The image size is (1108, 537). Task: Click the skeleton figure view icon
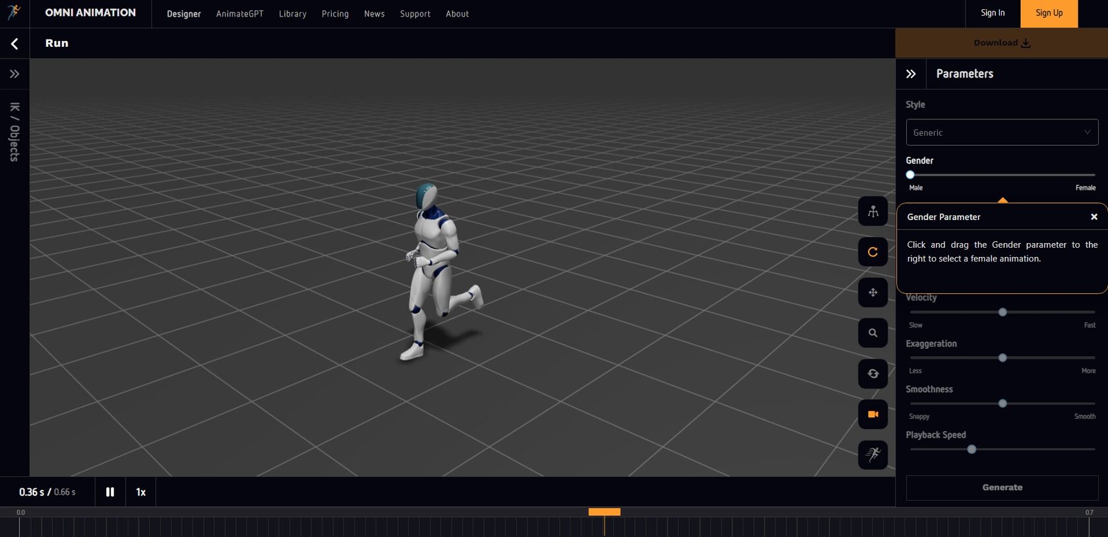(873, 212)
